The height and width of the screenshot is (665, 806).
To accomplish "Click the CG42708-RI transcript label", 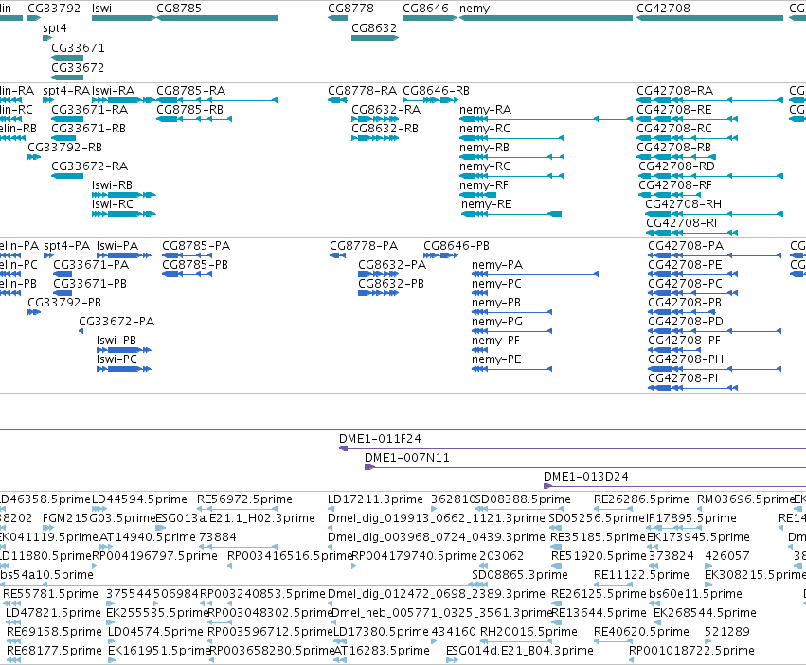I will [x=682, y=223].
